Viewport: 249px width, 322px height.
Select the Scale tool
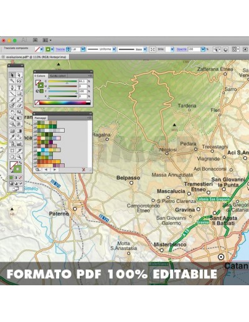click(x=19, y=112)
